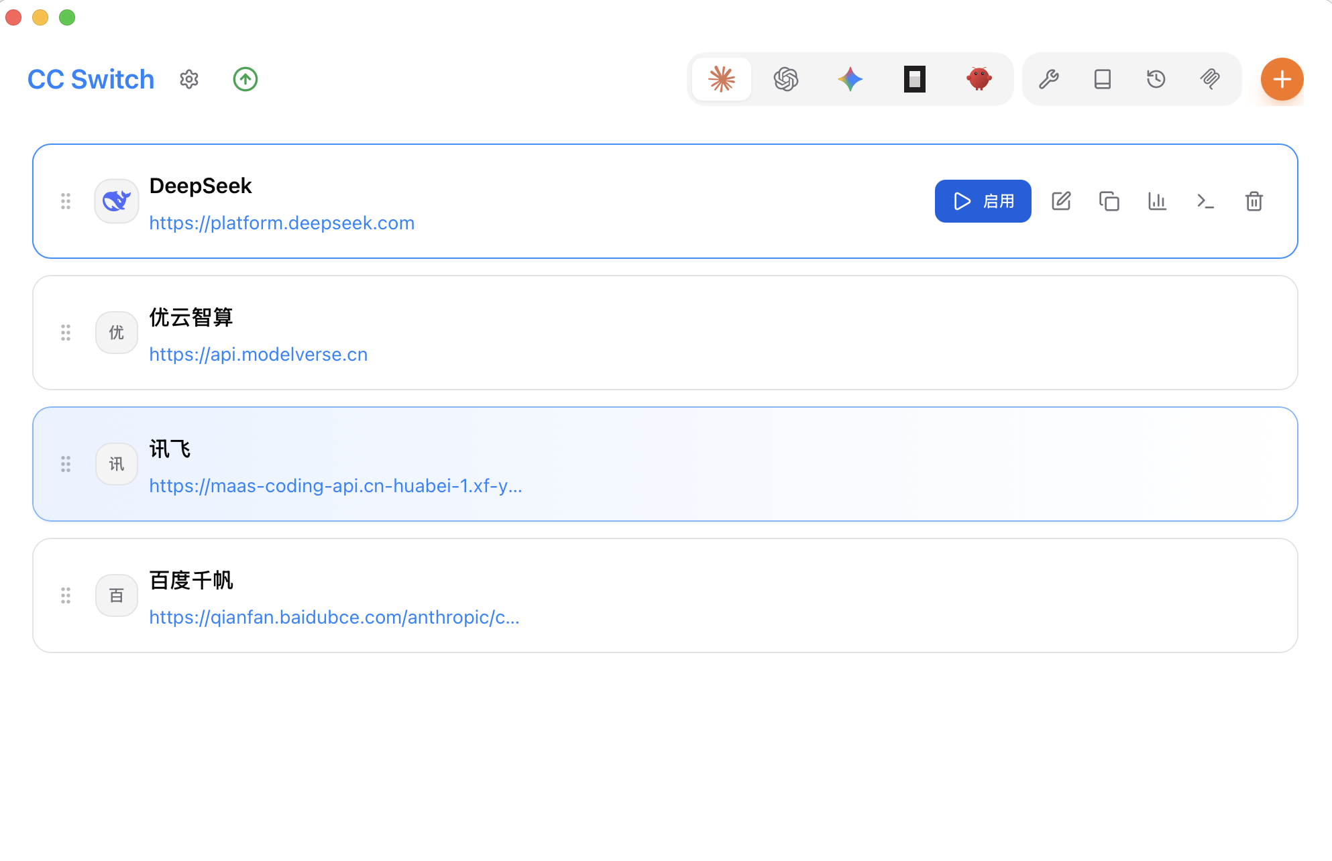Select the 百度千帆 provider name
Viewport: 1332px width, 861px height.
coord(191,580)
